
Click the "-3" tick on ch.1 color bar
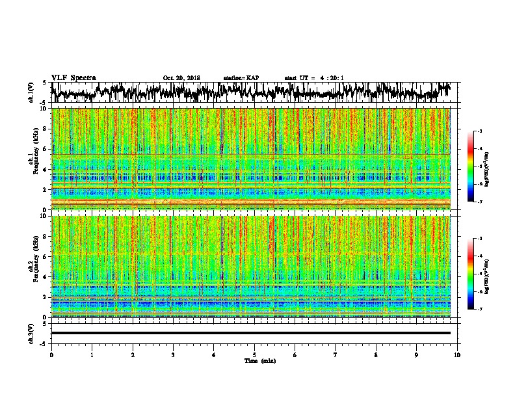pyautogui.click(x=479, y=131)
